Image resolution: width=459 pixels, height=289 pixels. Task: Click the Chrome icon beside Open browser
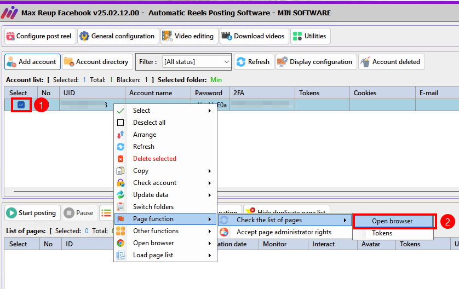(x=121, y=243)
